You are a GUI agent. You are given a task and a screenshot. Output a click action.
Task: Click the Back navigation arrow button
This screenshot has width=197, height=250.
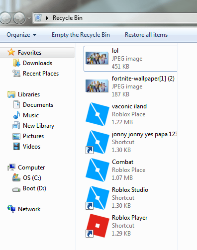5,18
